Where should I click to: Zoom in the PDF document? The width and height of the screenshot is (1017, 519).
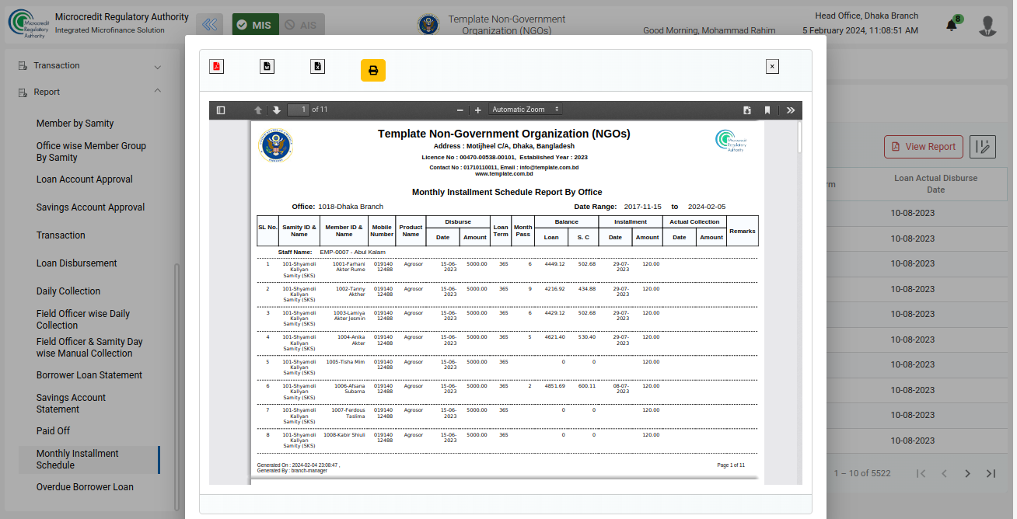[478, 110]
